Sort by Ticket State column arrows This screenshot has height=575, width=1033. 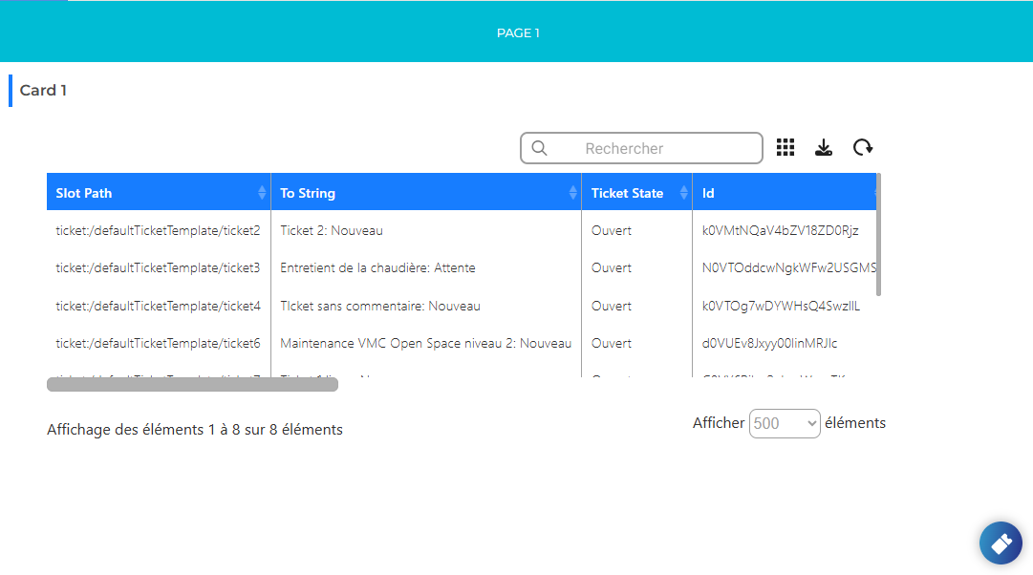pyautogui.click(x=683, y=192)
